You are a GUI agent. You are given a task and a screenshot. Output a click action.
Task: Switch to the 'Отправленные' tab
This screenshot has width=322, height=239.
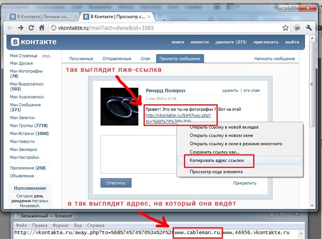pyautogui.click(x=117, y=58)
